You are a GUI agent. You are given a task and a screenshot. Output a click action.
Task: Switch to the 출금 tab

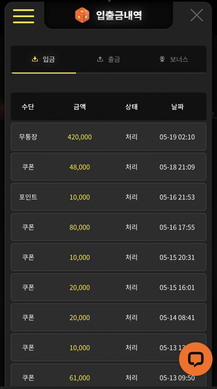pyautogui.click(x=109, y=59)
